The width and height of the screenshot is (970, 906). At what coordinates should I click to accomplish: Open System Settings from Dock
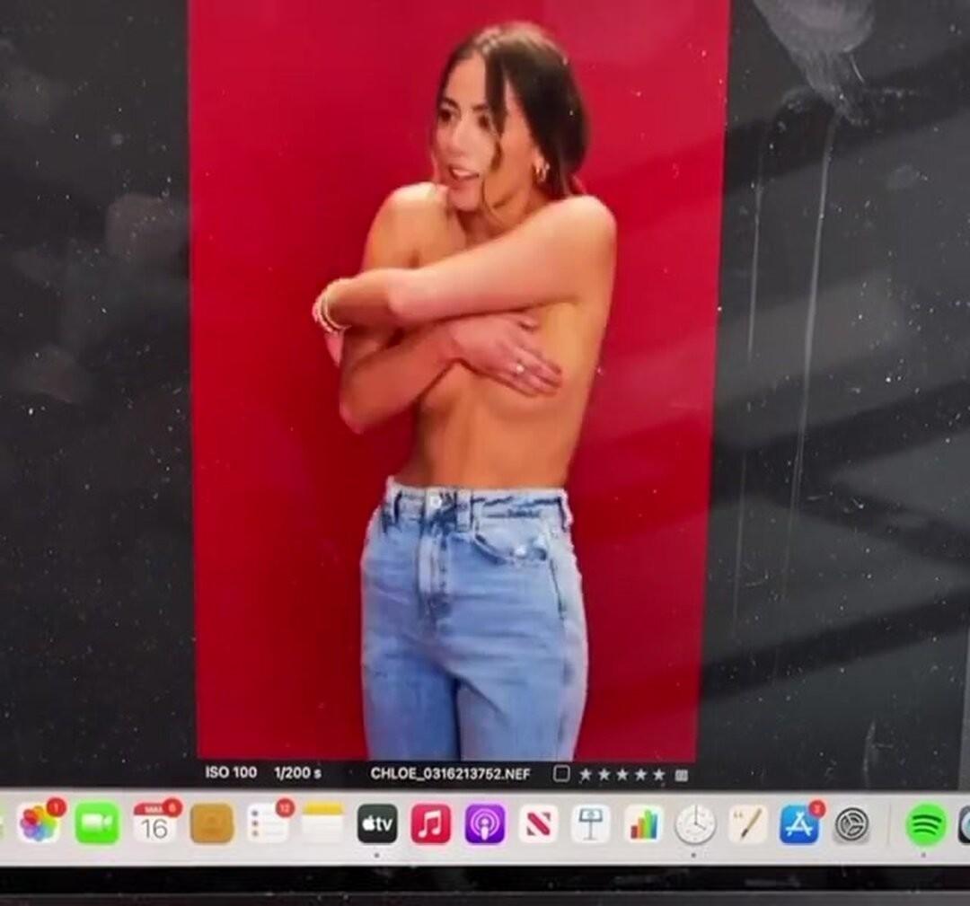tap(851, 824)
